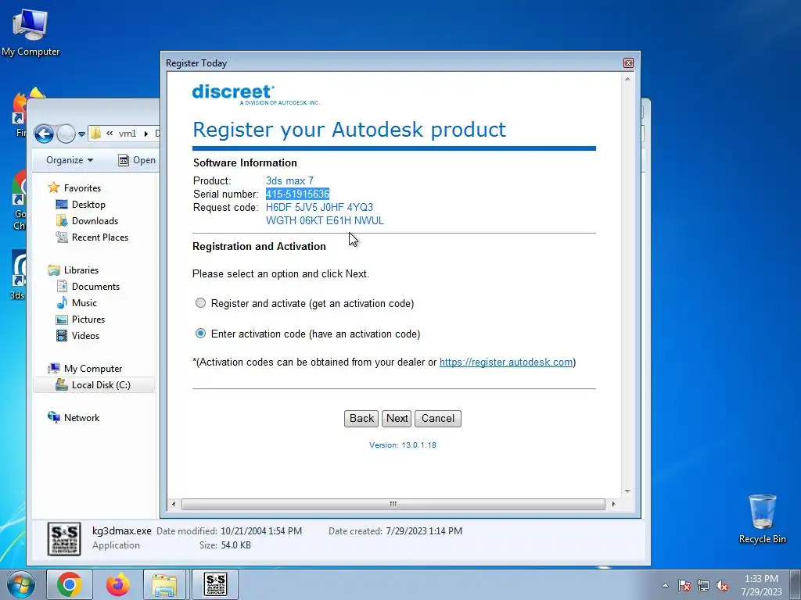Image resolution: width=801 pixels, height=600 pixels.
Task: Select Network in Explorer sidebar
Action: pos(81,417)
